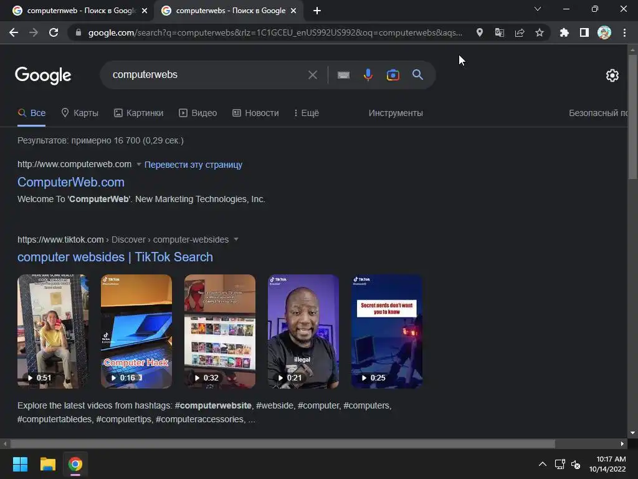Share this page from the address bar
Image resolution: width=638 pixels, height=479 pixels.
tap(520, 32)
